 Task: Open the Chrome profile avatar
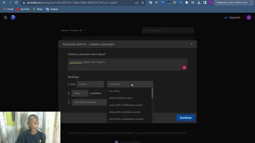coord(211,3)
